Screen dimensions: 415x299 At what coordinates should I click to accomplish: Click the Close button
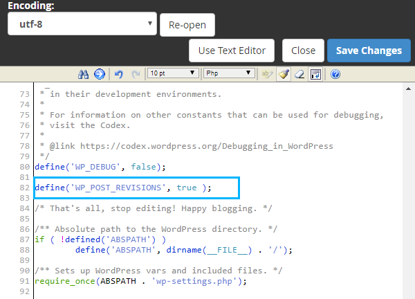[303, 51]
